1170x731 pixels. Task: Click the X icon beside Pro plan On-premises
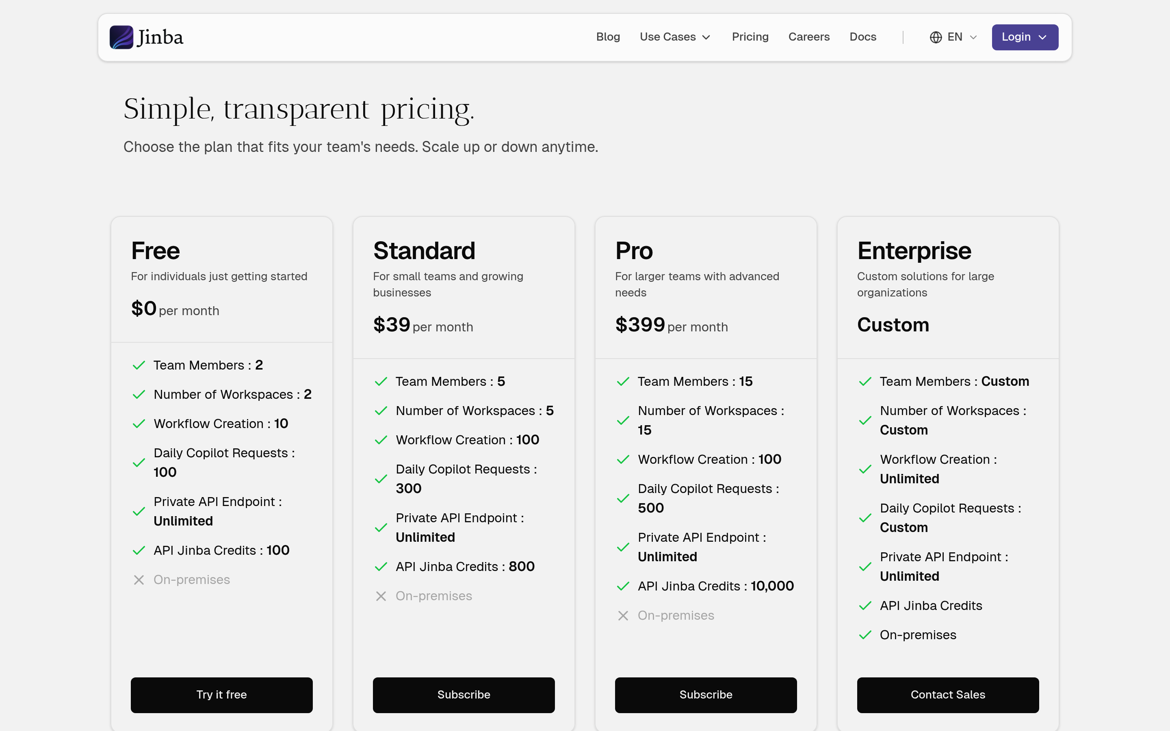click(623, 615)
